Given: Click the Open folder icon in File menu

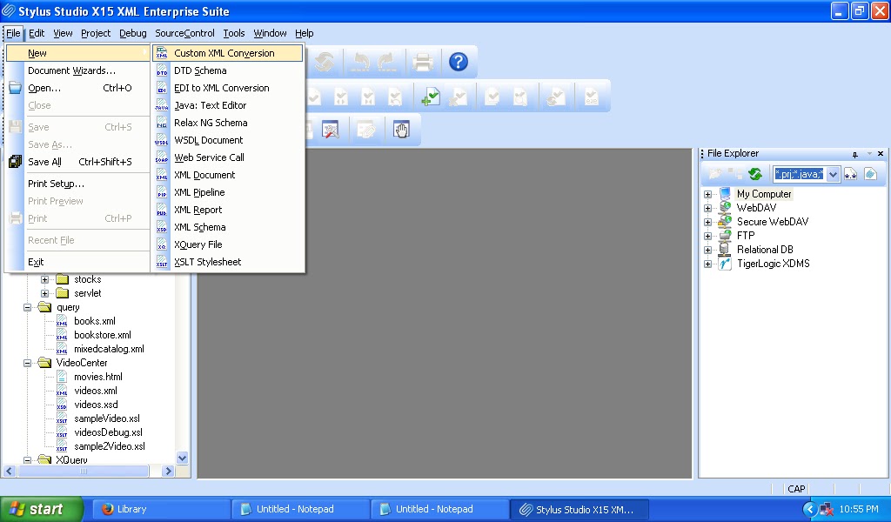Looking at the screenshot, I should [x=16, y=88].
